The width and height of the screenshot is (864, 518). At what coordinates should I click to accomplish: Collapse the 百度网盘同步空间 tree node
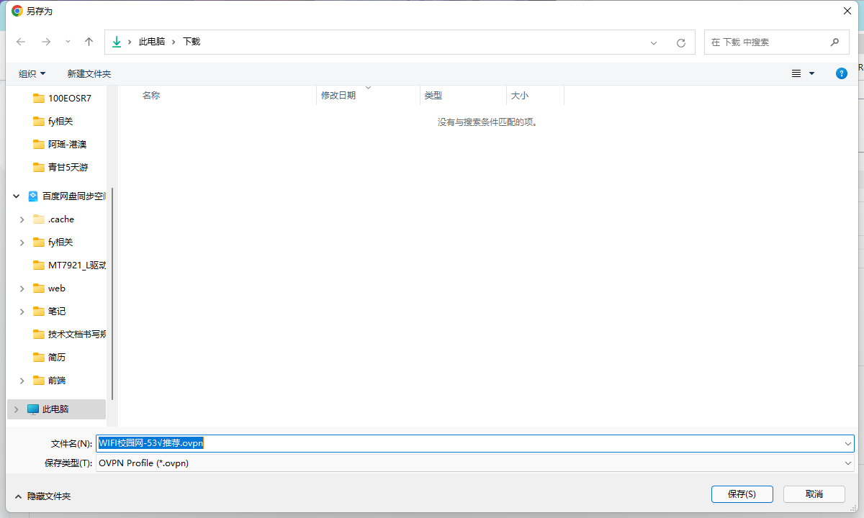pyautogui.click(x=16, y=196)
